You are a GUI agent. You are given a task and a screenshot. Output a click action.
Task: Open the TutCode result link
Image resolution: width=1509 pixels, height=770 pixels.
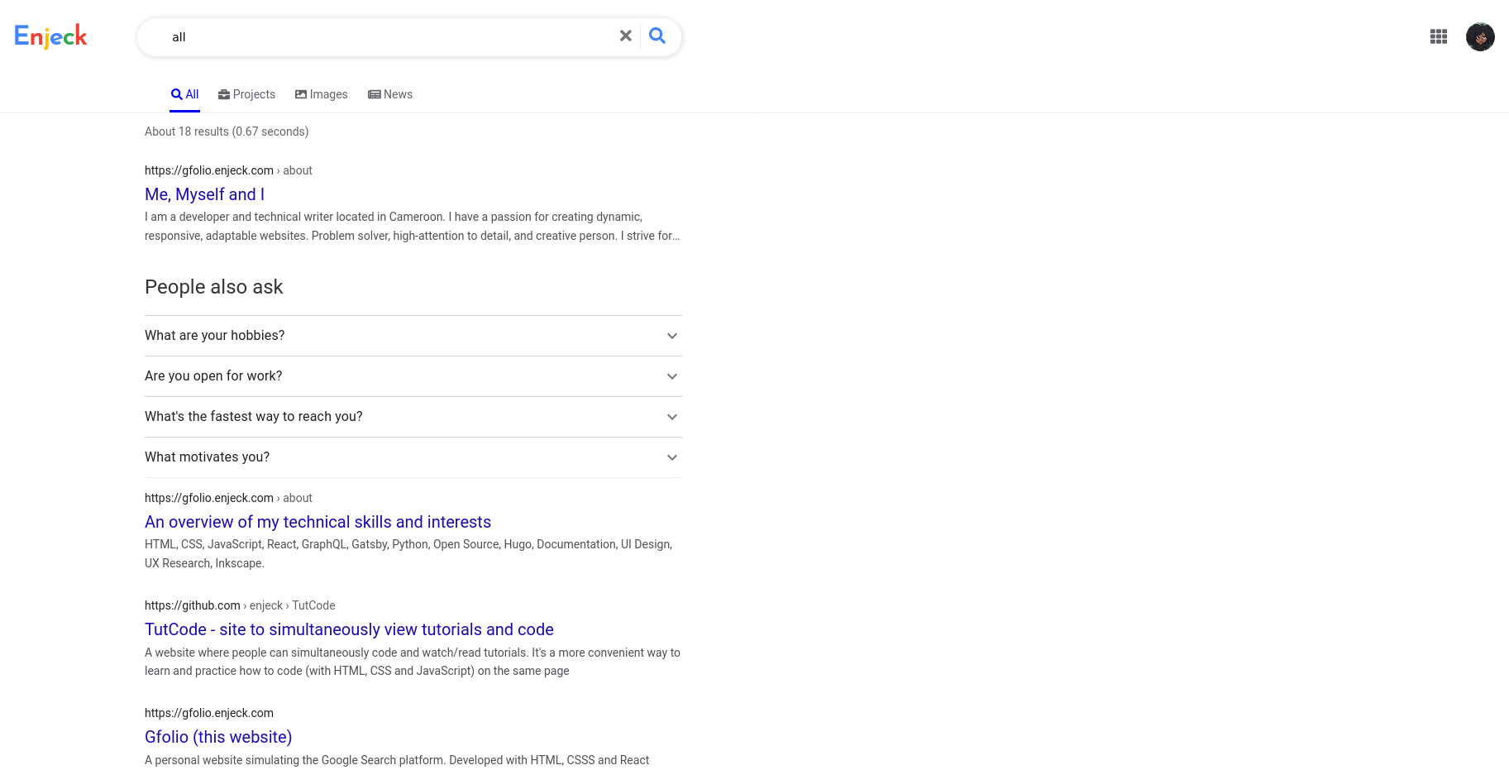349,629
